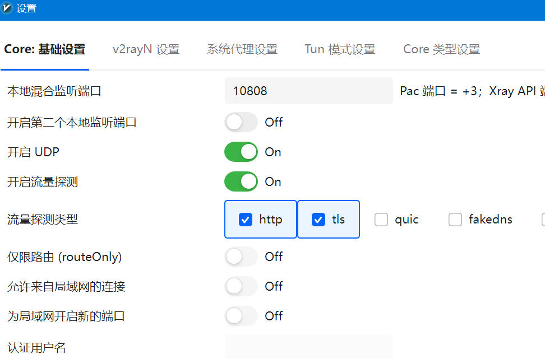Switch to the v2rayN 设置 tab
This screenshot has width=545, height=359.
click(x=145, y=49)
